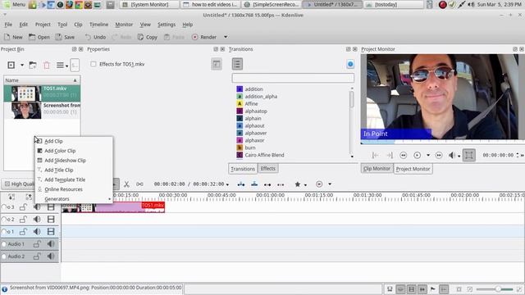Toggle show video thumbnails icon in status bar
525x295 pixels.
[412, 289]
